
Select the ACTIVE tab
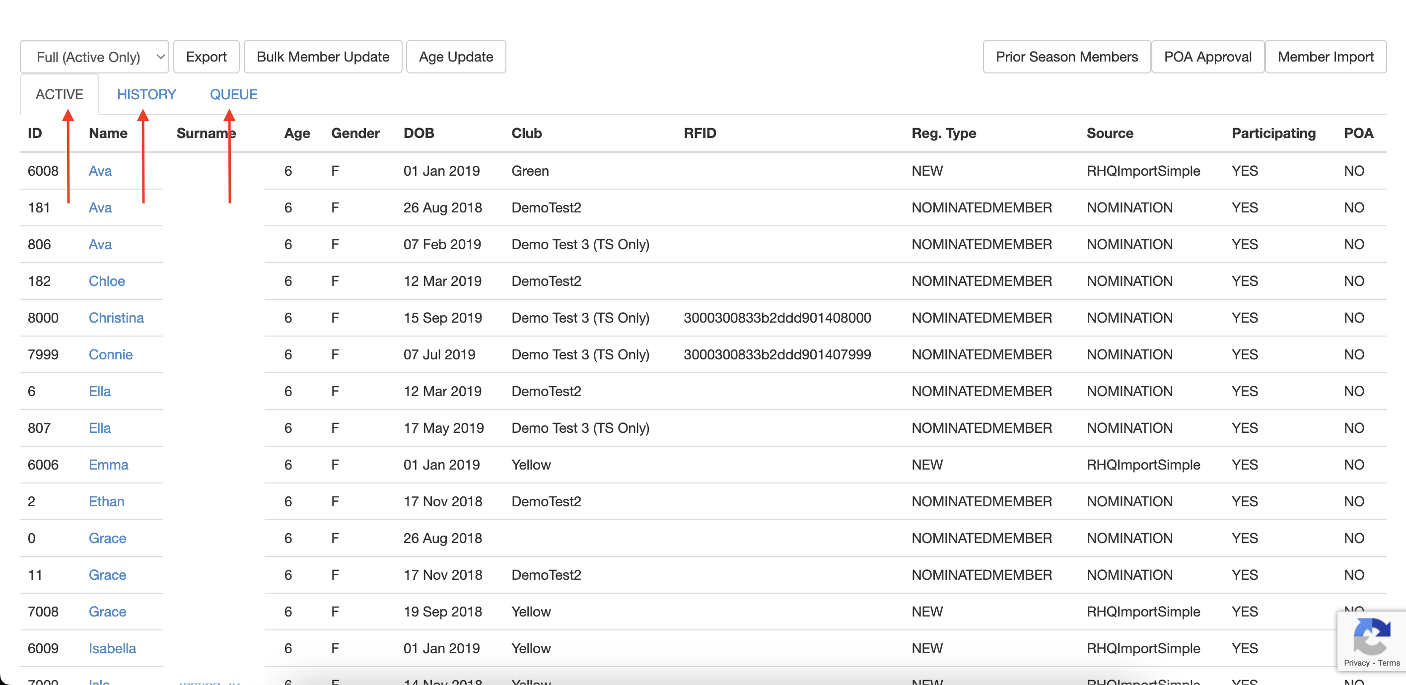(60, 94)
